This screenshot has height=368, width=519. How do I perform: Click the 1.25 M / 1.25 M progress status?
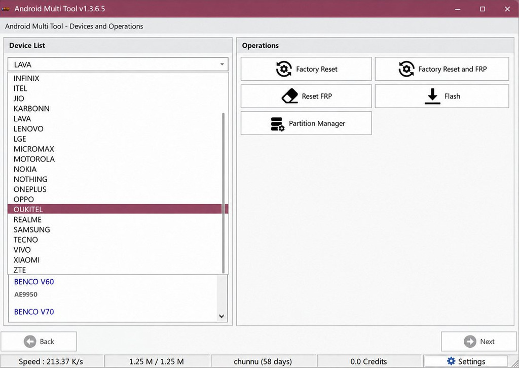click(157, 361)
